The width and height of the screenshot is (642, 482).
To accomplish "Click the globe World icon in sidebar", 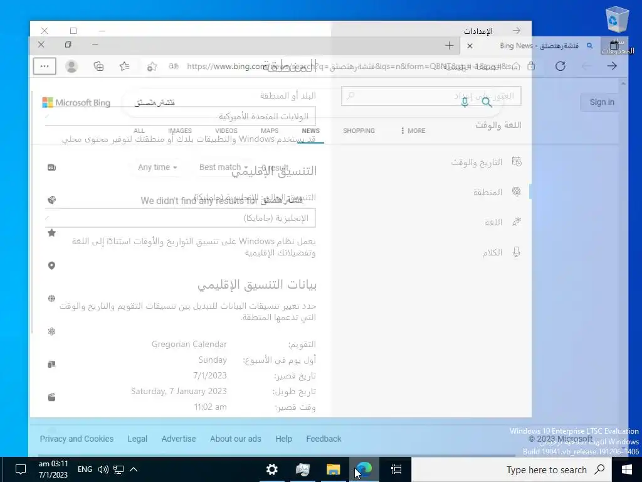I will 51,298.
